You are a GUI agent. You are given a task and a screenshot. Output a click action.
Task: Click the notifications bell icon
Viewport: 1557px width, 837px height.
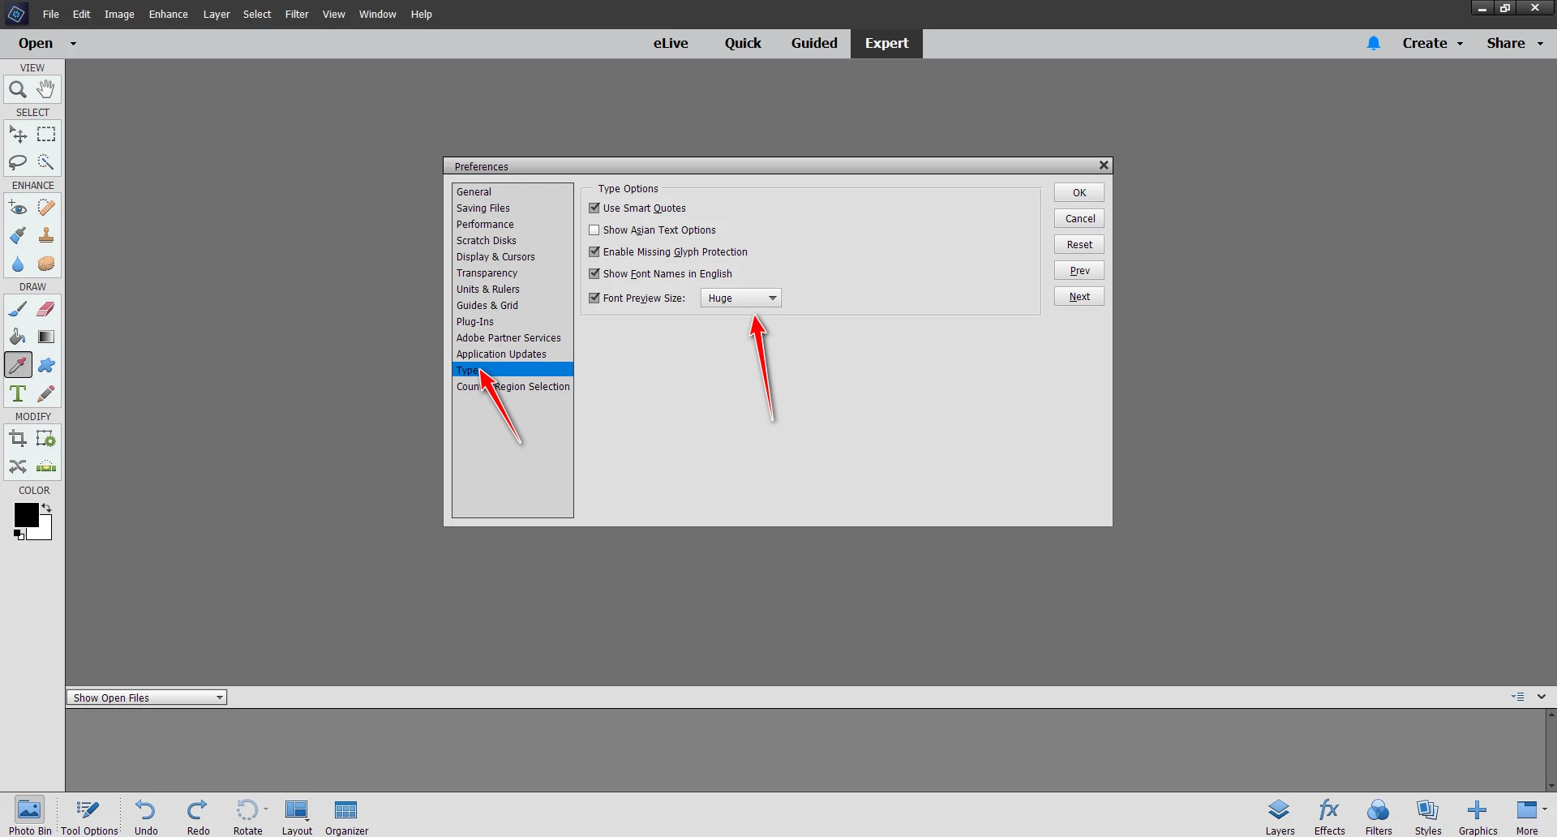pos(1374,43)
